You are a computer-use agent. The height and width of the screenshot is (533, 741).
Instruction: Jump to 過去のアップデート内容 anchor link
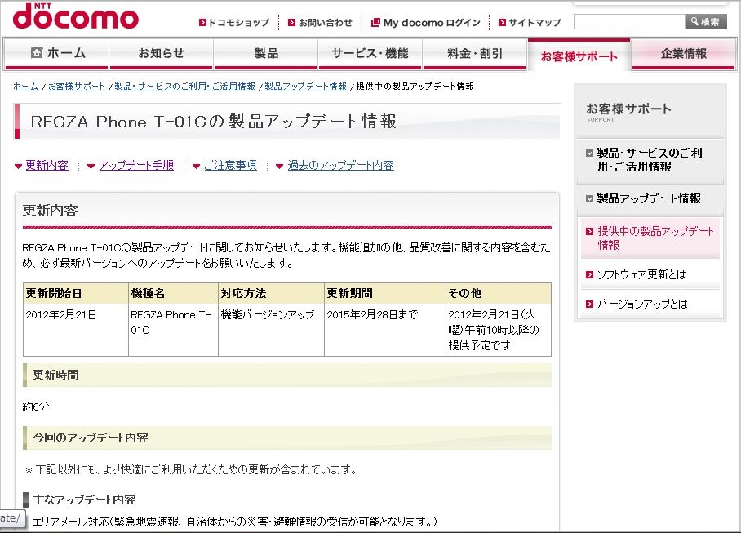coord(341,166)
